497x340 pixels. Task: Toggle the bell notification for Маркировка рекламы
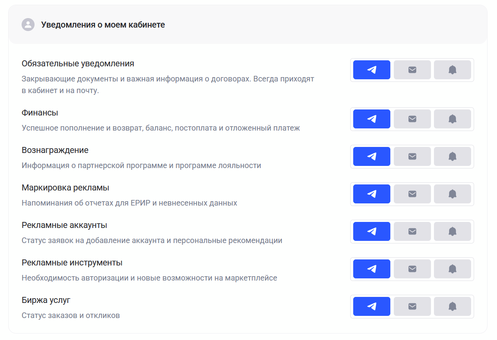click(452, 193)
